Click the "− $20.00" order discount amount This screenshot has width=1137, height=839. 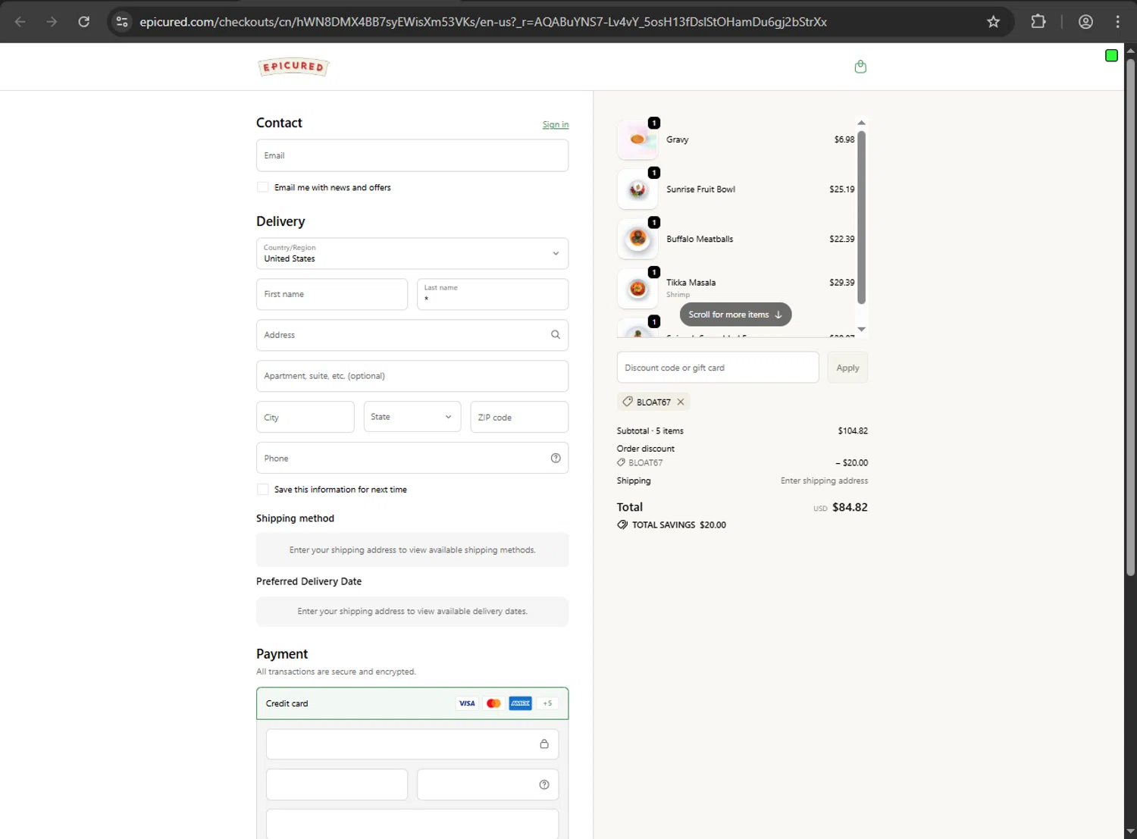click(x=851, y=462)
